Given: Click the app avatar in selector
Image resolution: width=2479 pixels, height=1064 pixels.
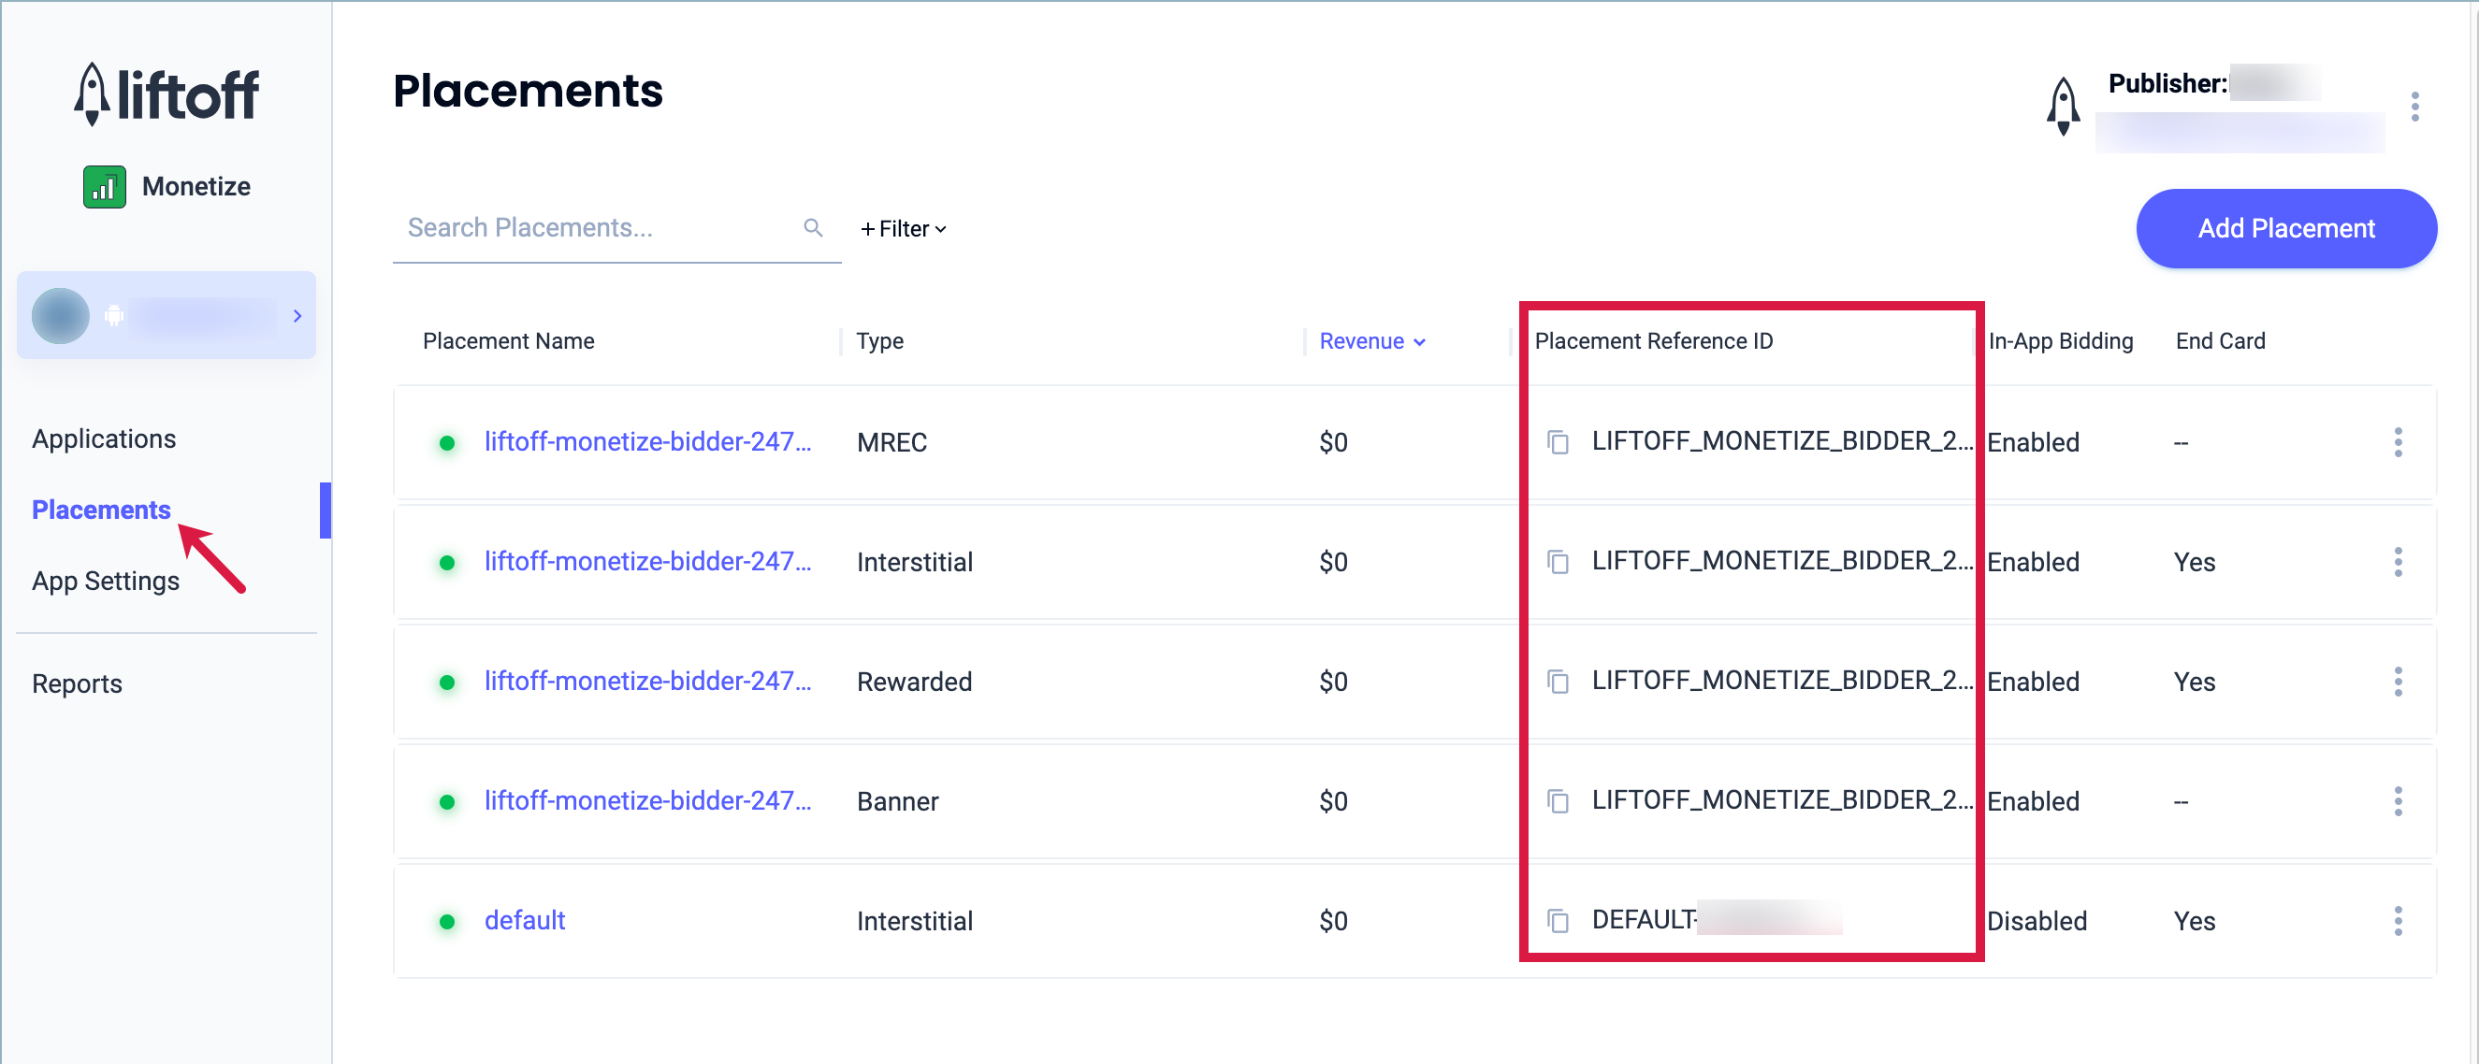Looking at the screenshot, I should tap(61, 315).
